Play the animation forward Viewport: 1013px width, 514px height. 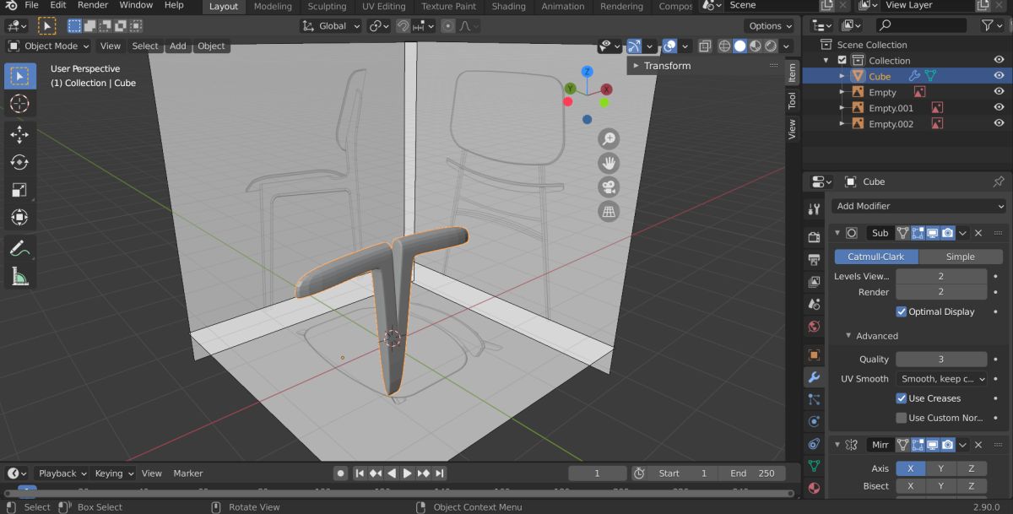coord(407,473)
